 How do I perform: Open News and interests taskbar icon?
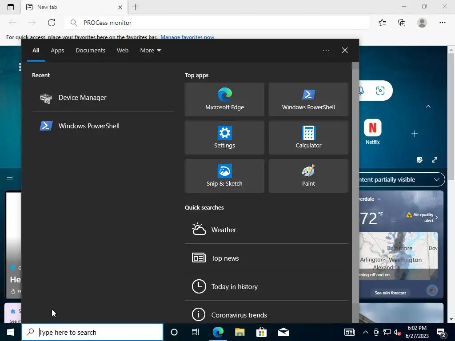[349, 332]
